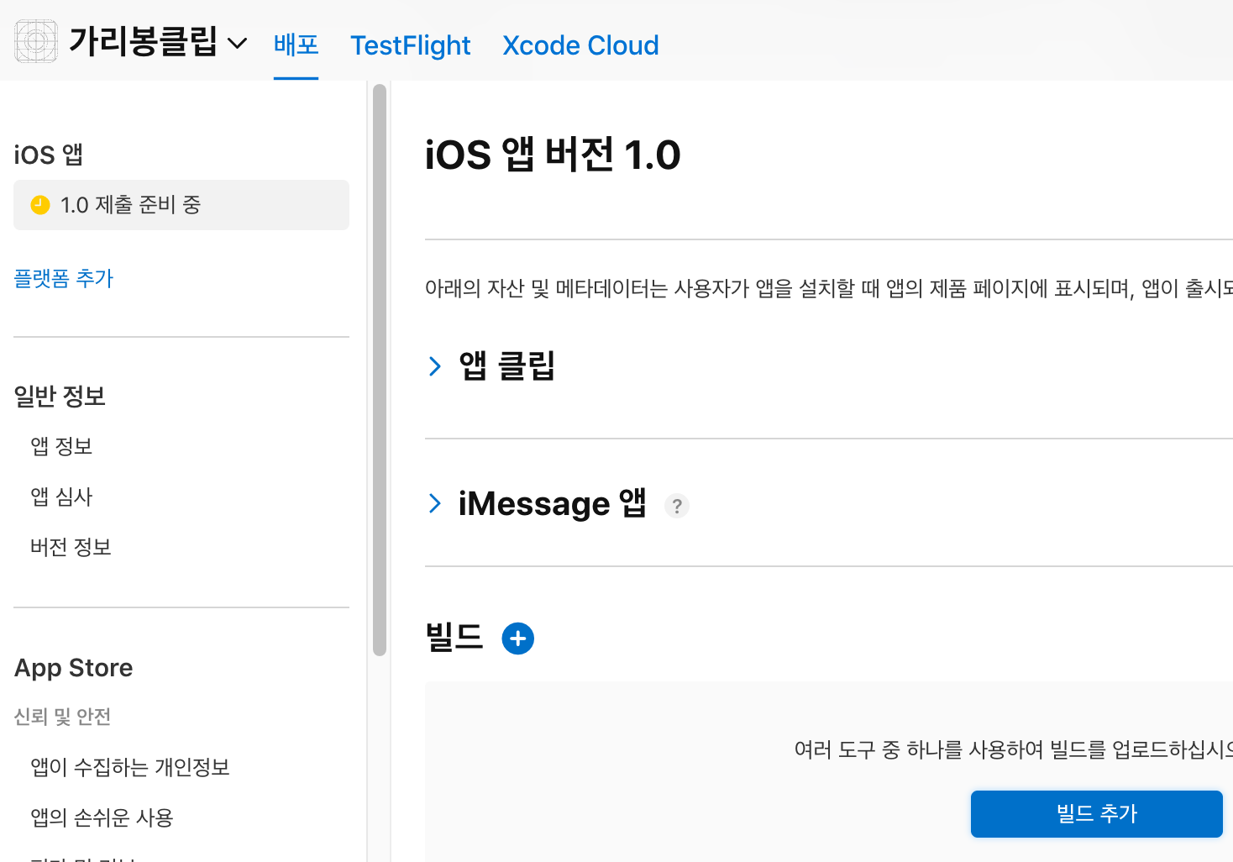Viewport: 1233px width, 862px height.
Task: Click the yellow status icon for version 1.0
Action: 40,205
